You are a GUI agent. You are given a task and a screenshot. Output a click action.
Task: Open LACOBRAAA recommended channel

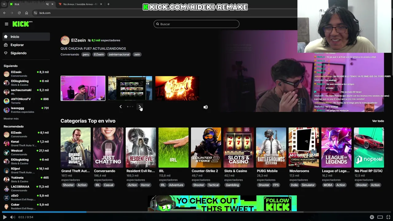click(26, 188)
